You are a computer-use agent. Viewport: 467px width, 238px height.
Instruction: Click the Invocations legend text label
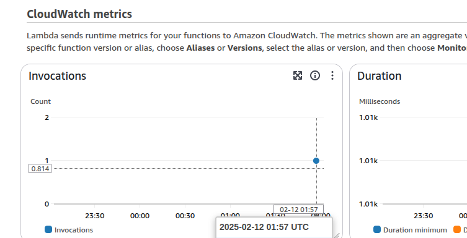pyautogui.click(x=74, y=230)
